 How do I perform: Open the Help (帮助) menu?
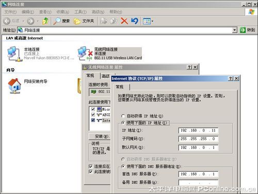pyautogui.click(x=116, y=12)
